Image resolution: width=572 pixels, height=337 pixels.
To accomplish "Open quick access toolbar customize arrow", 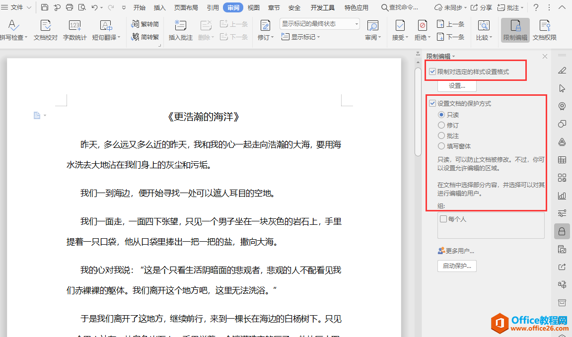I will (124, 7).
